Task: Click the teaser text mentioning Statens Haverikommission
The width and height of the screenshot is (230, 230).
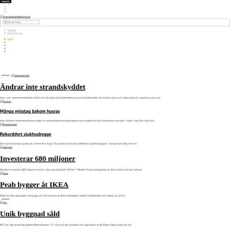Action: [77, 121]
